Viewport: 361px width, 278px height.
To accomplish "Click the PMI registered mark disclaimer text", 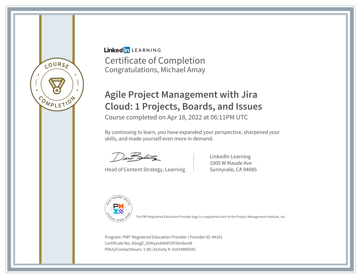I will point(210,217).
